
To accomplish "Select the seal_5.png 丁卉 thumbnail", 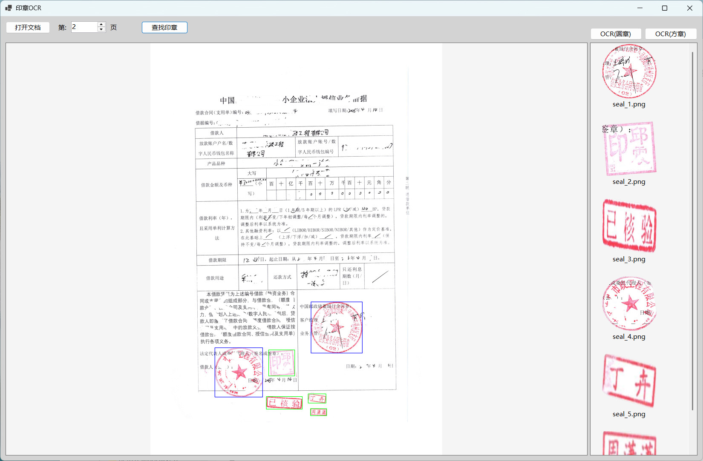I will click(x=629, y=381).
